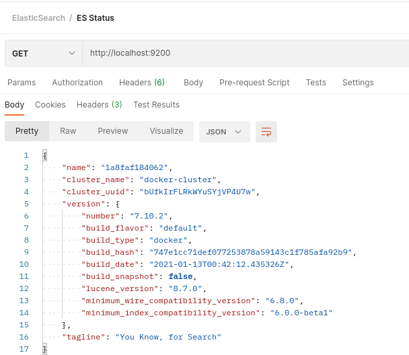The width and height of the screenshot is (409, 355).
Task: Toggle the word wrap icon button
Action: [266, 132]
